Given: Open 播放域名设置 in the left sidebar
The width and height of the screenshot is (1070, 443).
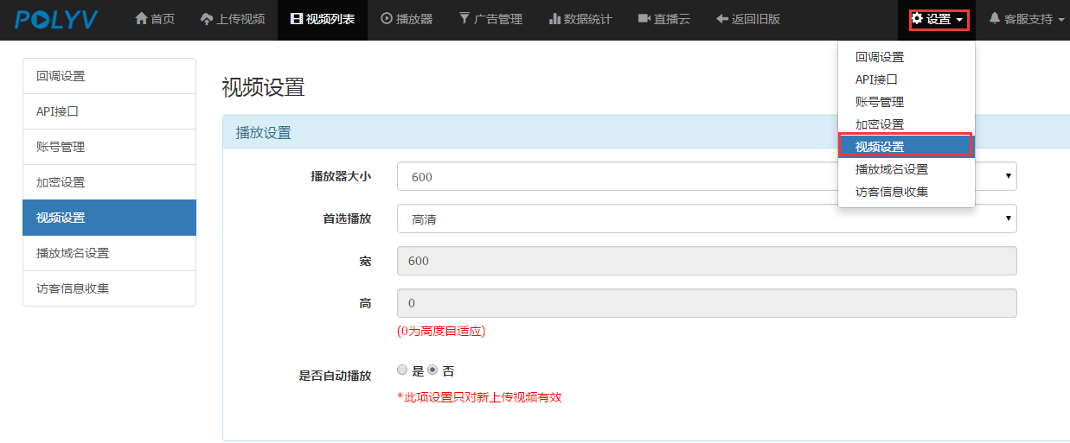Looking at the screenshot, I should click(109, 253).
